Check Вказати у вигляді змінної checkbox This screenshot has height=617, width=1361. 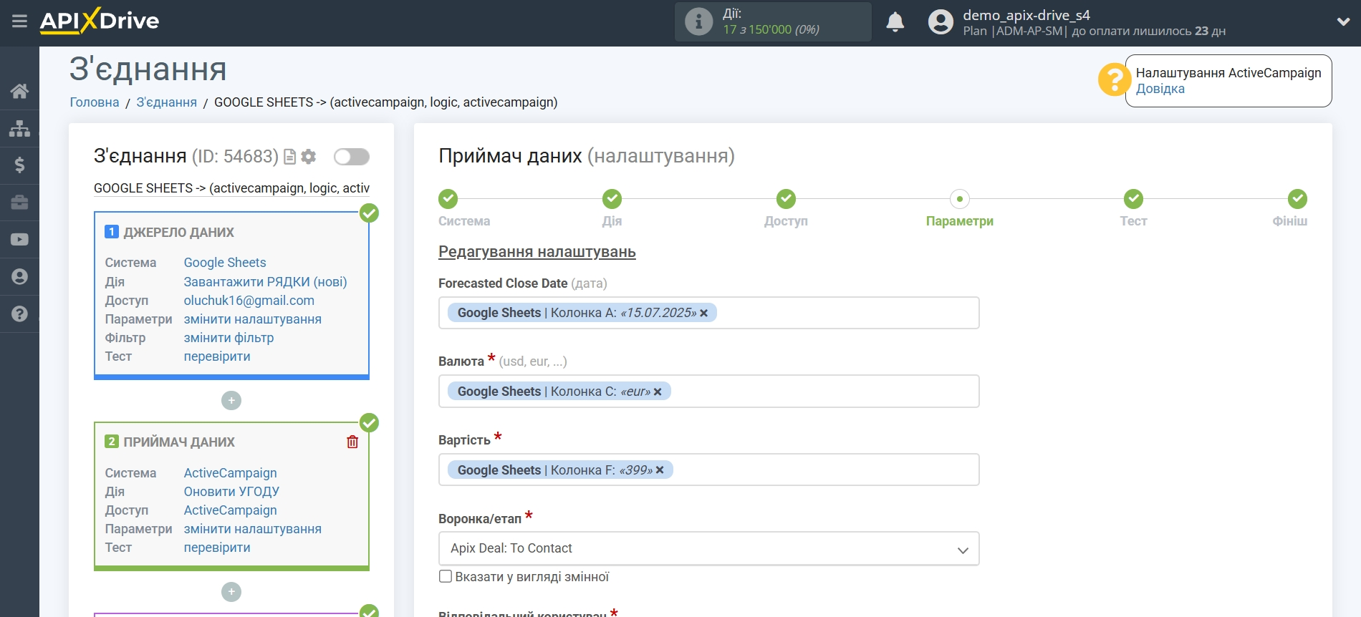point(446,576)
